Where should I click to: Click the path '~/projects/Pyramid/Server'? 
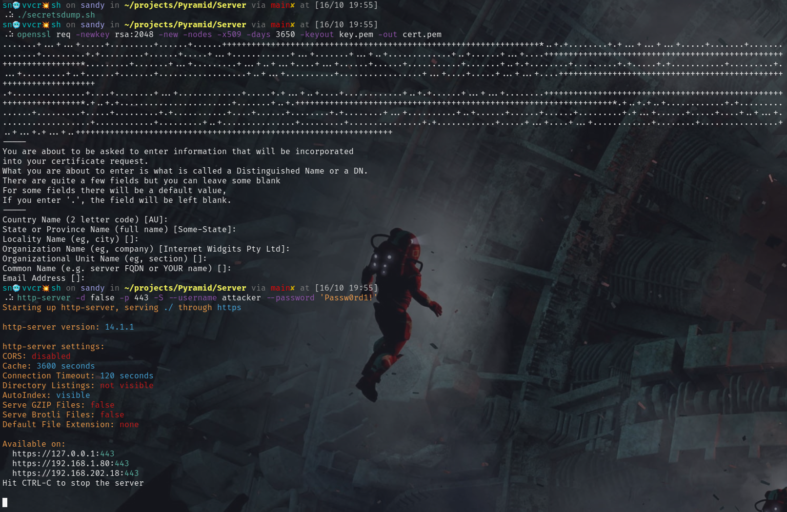click(185, 5)
